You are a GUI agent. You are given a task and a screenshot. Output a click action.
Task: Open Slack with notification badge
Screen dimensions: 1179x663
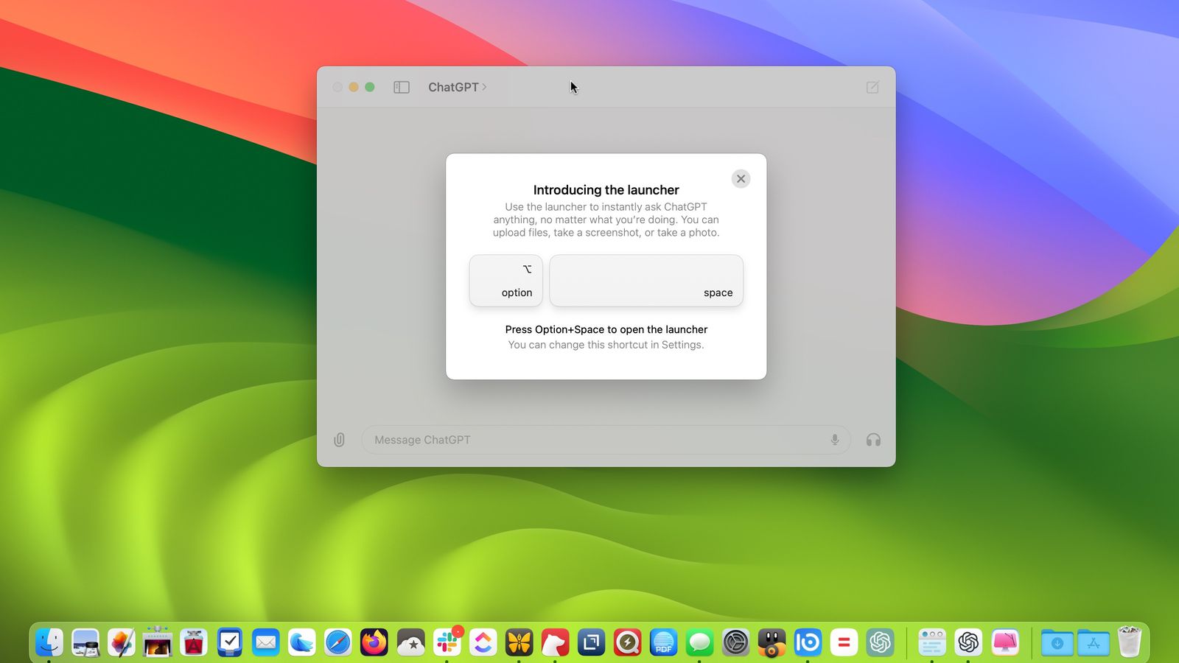pos(447,642)
